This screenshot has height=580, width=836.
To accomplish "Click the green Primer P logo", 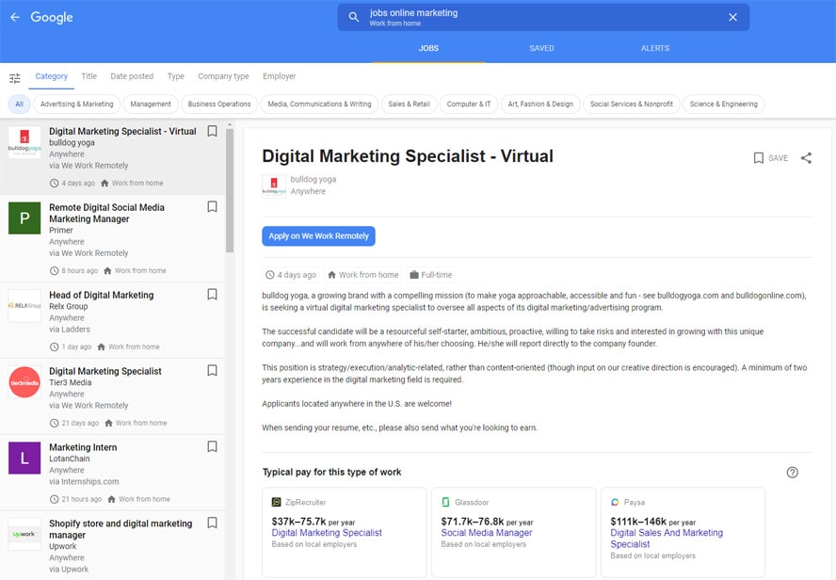I will (x=24, y=218).
